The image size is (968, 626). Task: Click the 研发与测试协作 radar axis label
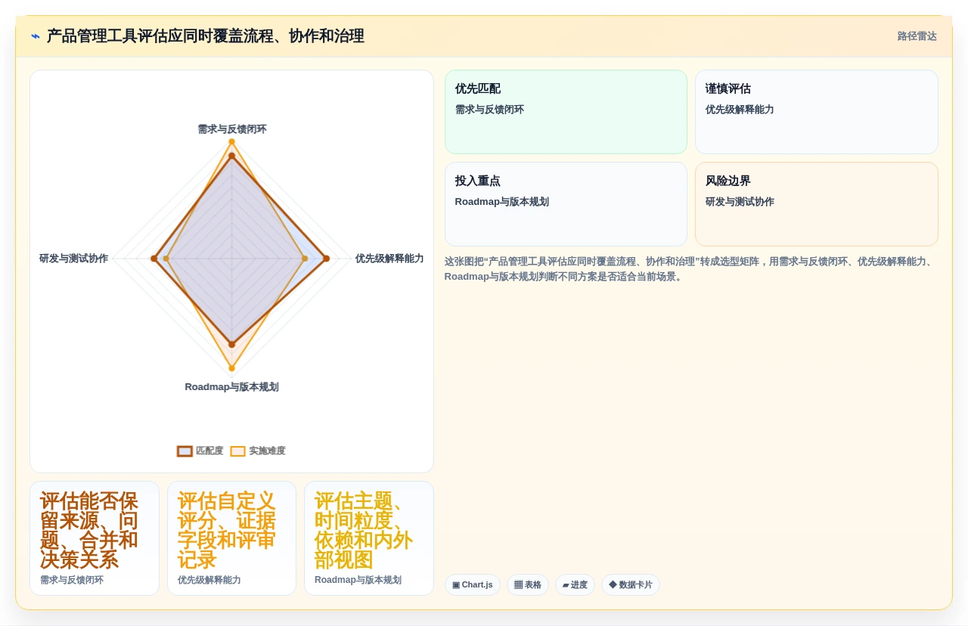coord(74,259)
